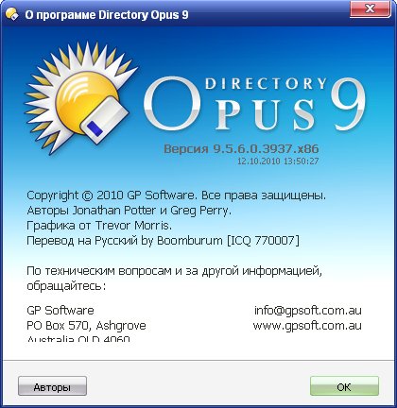
Task: Click the Trevor Morris graphics credit line
Action: tap(99, 226)
